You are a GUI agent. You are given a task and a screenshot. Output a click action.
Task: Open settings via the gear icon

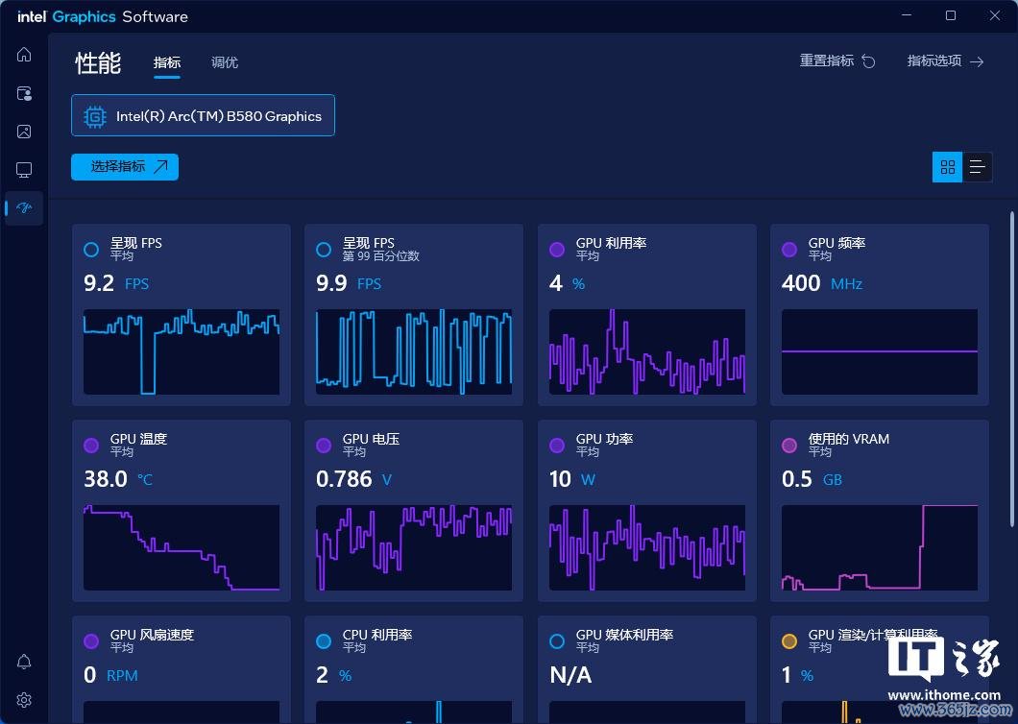pyautogui.click(x=24, y=700)
